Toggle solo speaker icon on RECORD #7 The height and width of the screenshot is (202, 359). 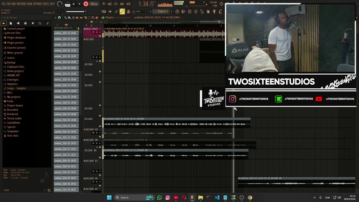click(97, 171)
